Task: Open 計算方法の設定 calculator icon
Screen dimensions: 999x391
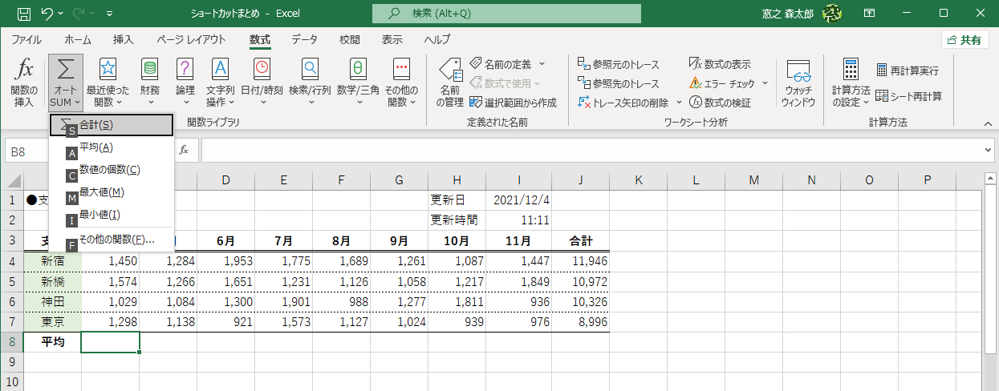Action: pyautogui.click(x=851, y=69)
